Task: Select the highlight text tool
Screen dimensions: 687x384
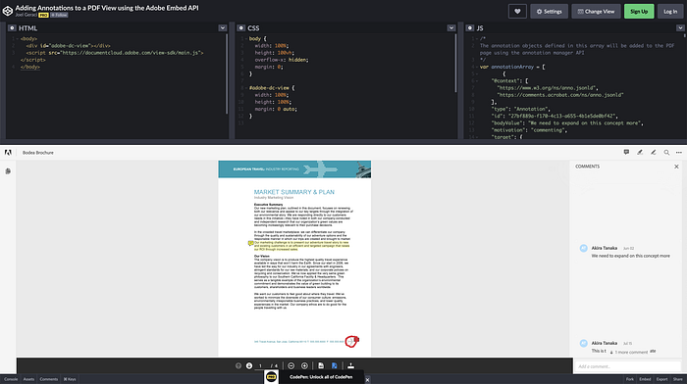Action: (640, 152)
